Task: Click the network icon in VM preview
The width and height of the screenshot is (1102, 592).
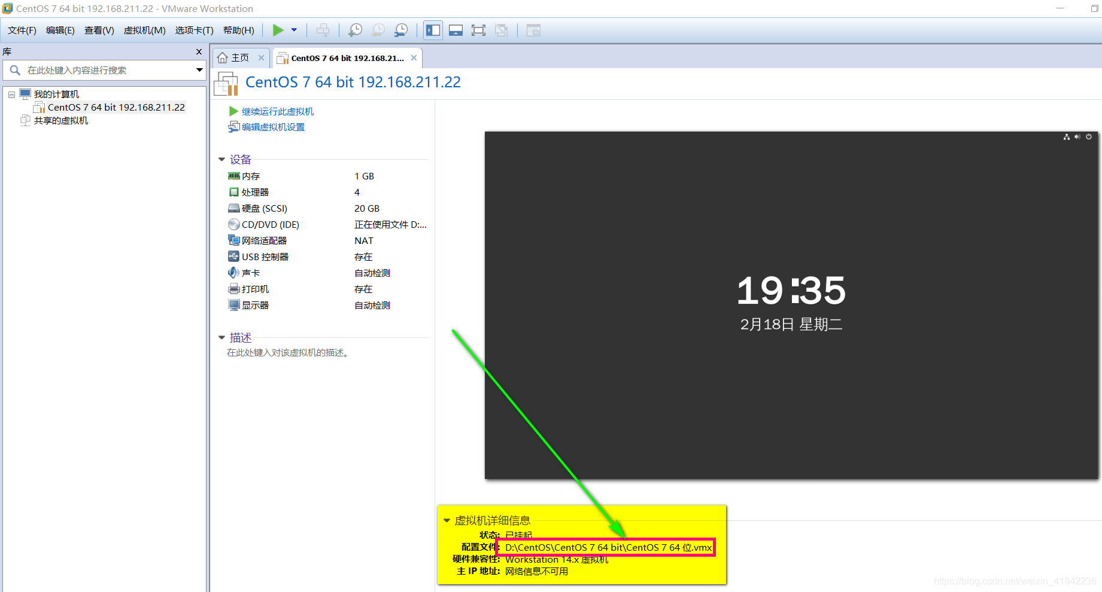Action: (1066, 137)
